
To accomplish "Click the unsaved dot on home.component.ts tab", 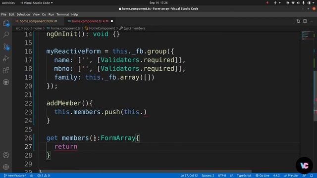I will pyautogui.click(x=112, y=21).
